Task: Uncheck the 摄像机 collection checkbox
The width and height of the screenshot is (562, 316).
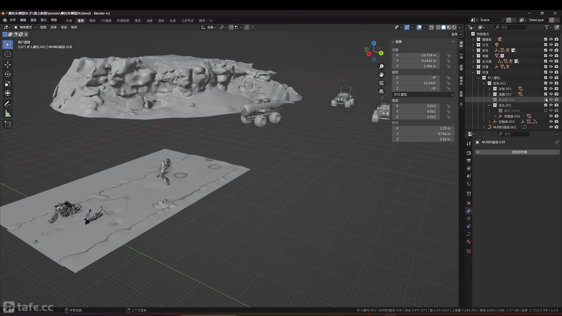Action: coord(545,39)
